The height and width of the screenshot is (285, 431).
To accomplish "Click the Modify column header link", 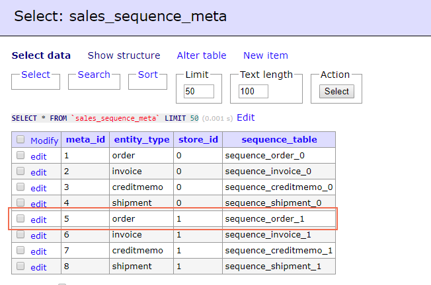I will [44, 141].
